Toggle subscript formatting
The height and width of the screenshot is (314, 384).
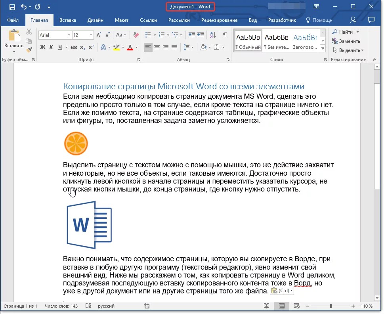82,47
